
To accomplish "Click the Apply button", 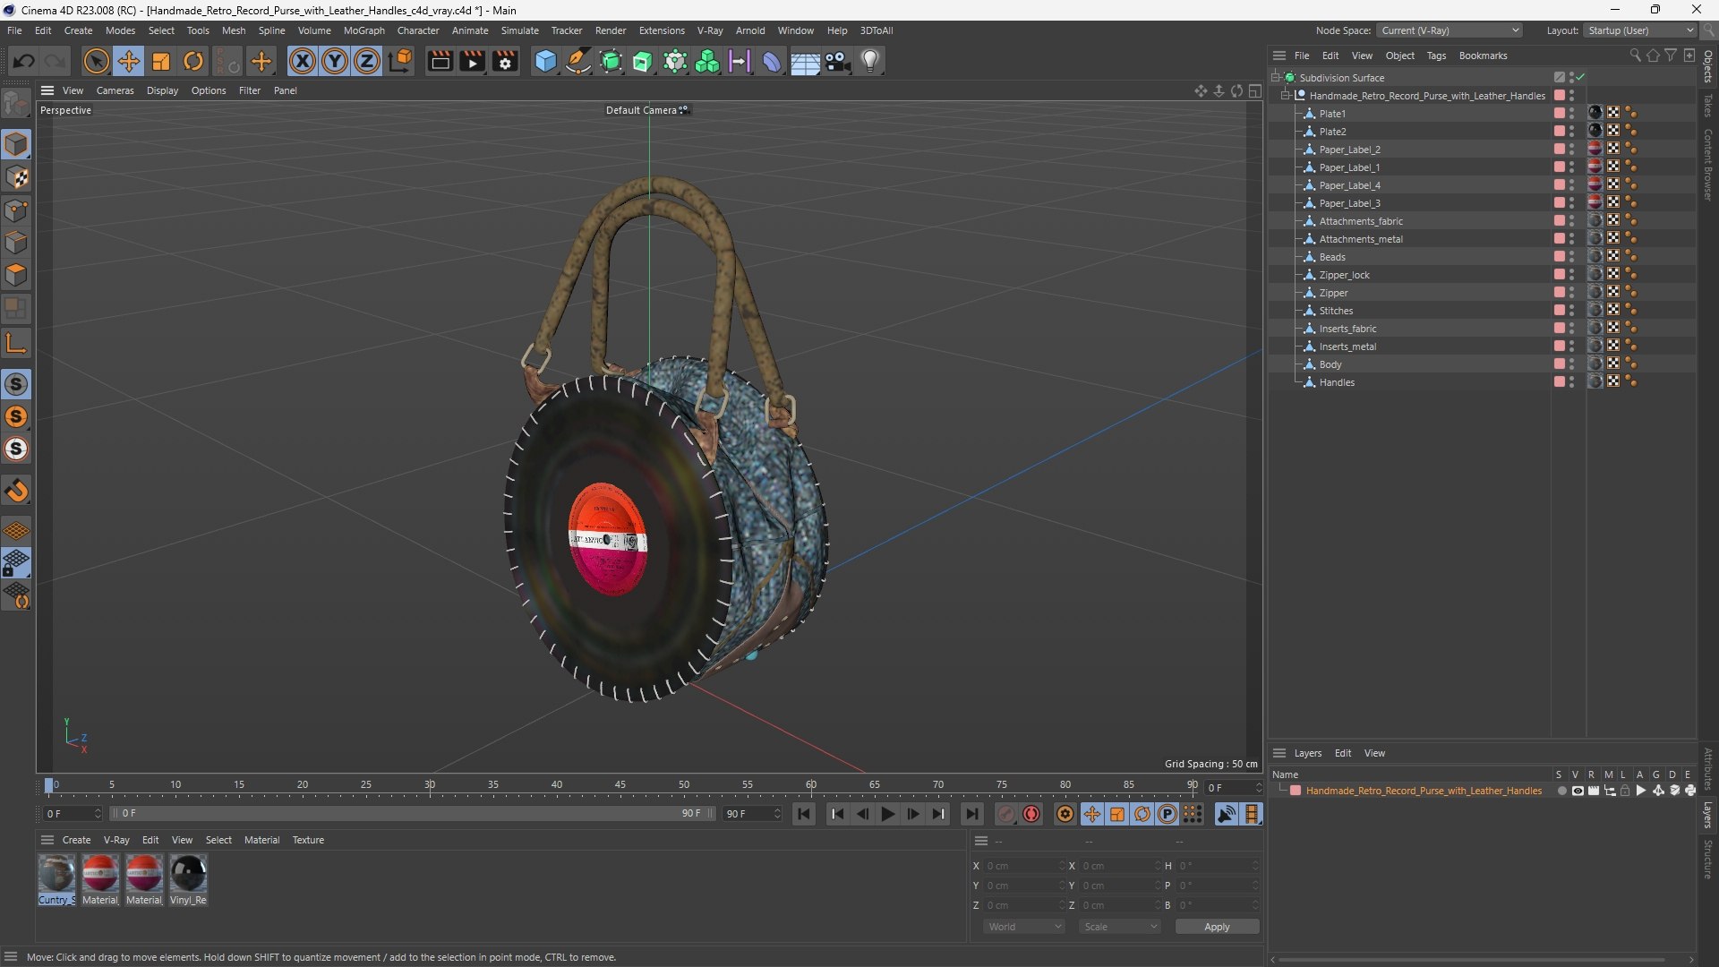I will pyautogui.click(x=1217, y=927).
